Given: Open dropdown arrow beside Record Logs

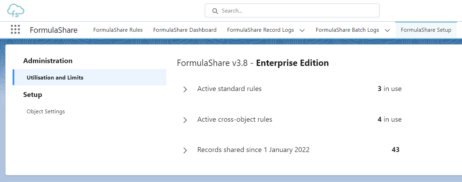Looking at the screenshot, I should pyautogui.click(x=302, y=30).
